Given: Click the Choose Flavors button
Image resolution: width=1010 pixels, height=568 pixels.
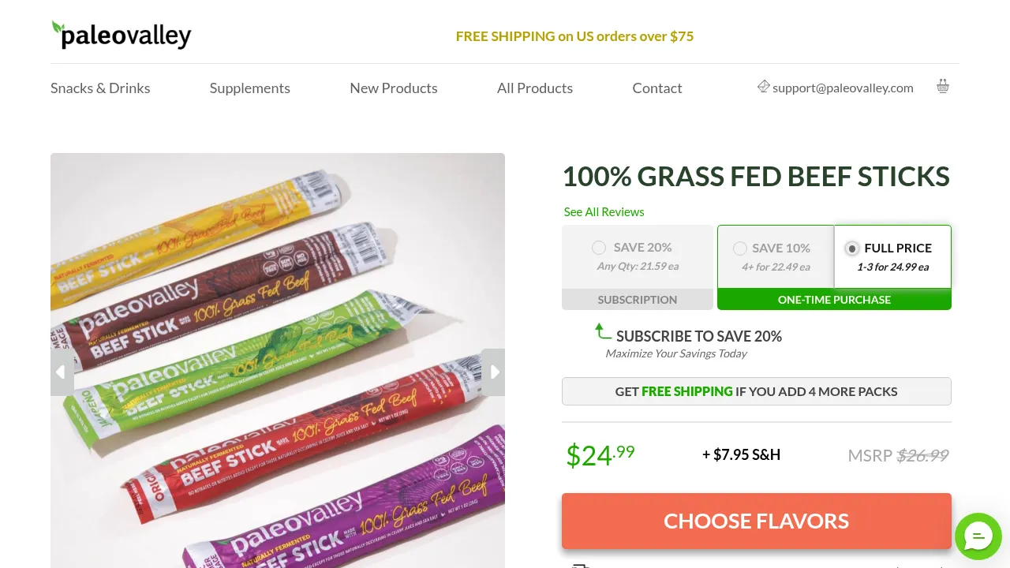Looking at the screenshot, I should pyautogui.click(x=756, y=521).
